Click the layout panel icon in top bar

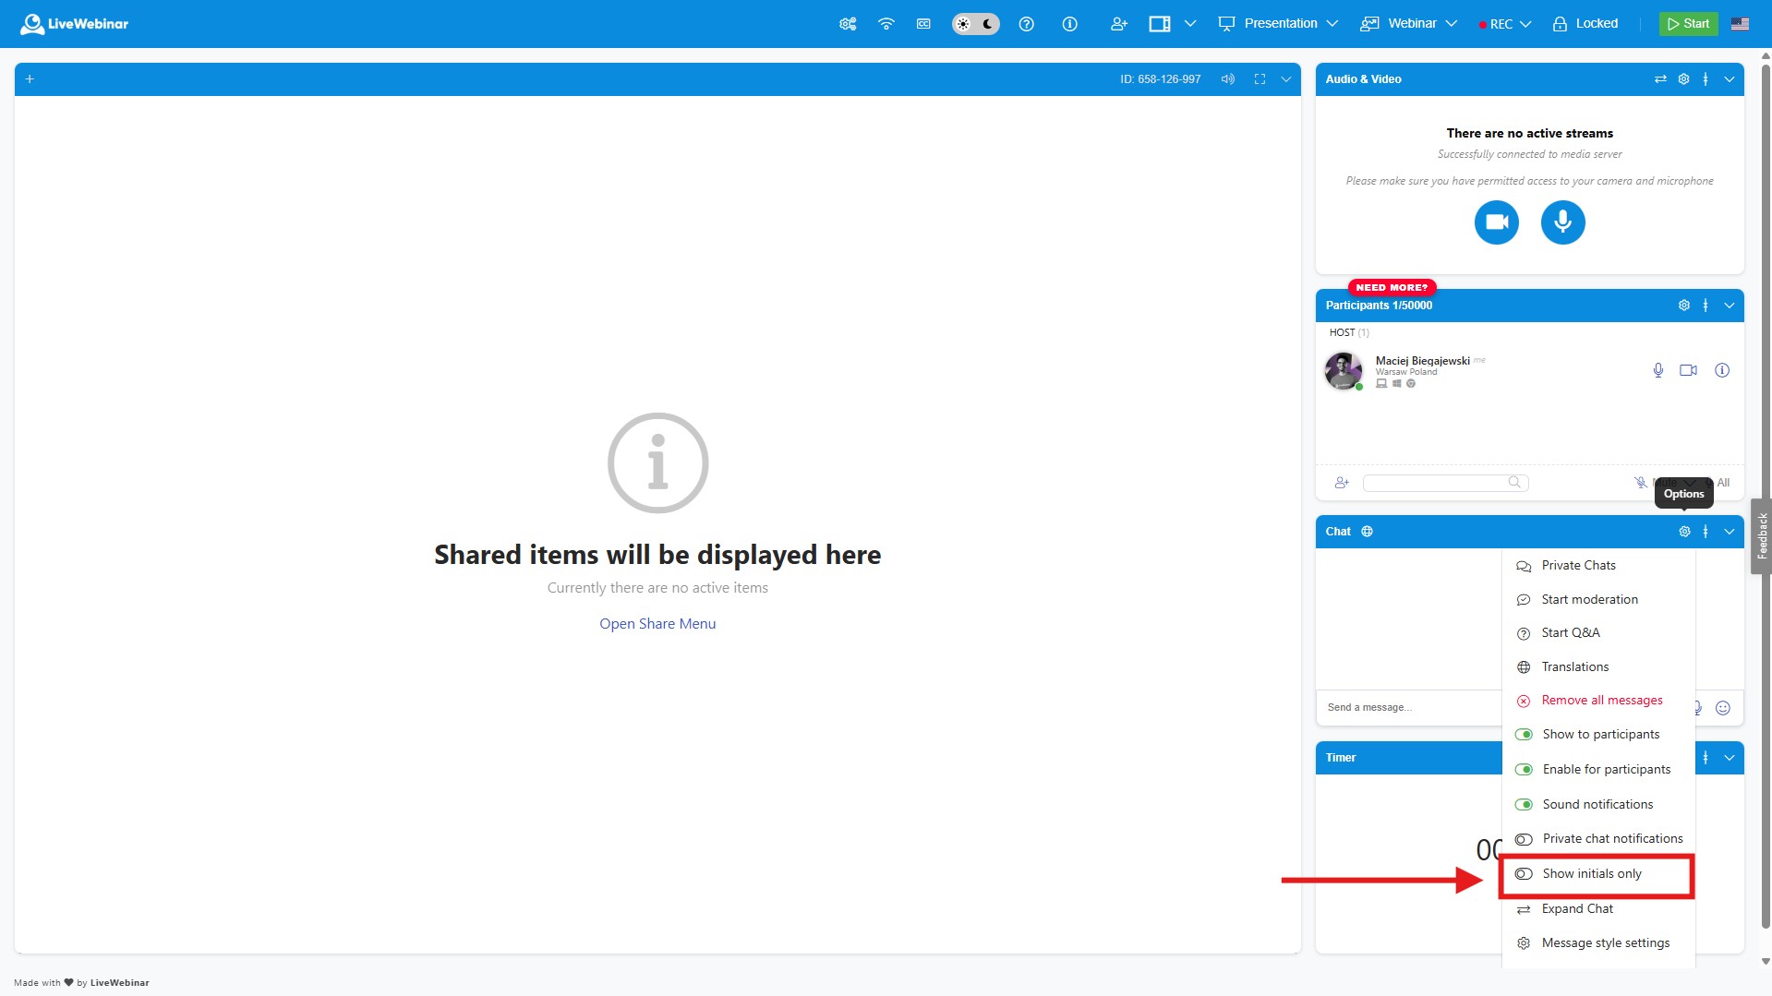[1159, 24]
